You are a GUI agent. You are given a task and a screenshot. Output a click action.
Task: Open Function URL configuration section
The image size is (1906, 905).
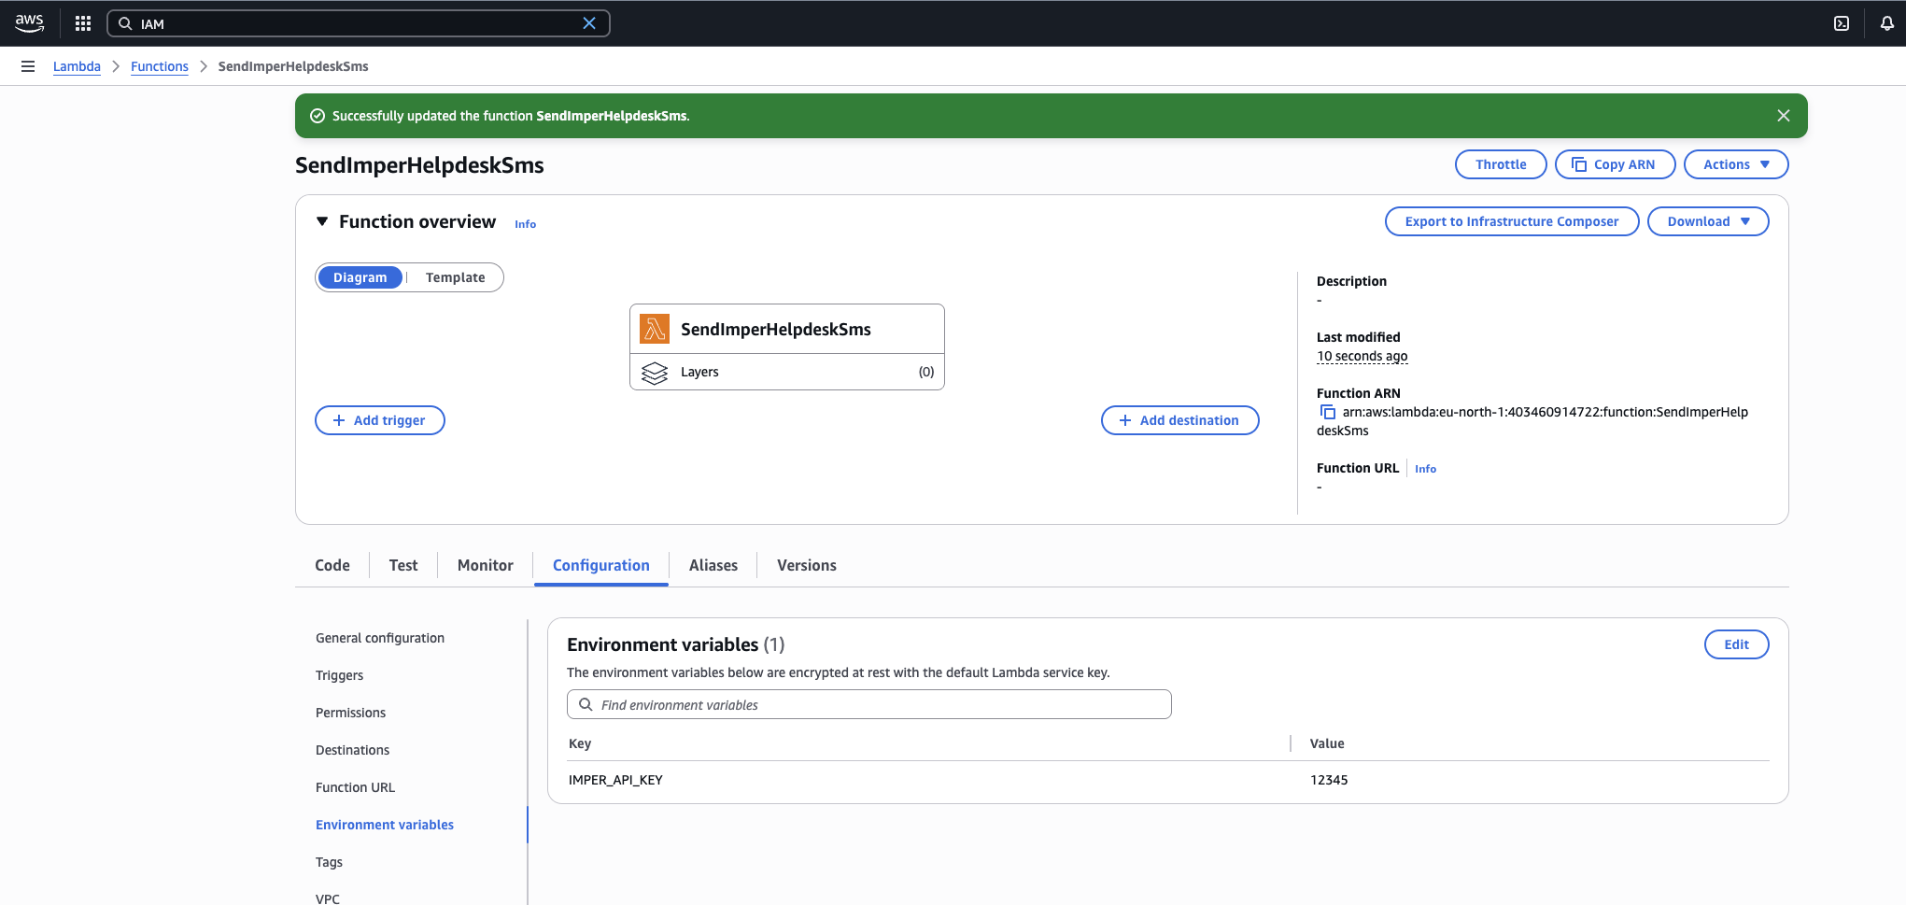coord(356,787)
